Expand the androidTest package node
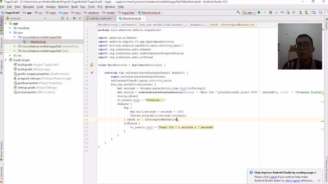 [15, 47]
